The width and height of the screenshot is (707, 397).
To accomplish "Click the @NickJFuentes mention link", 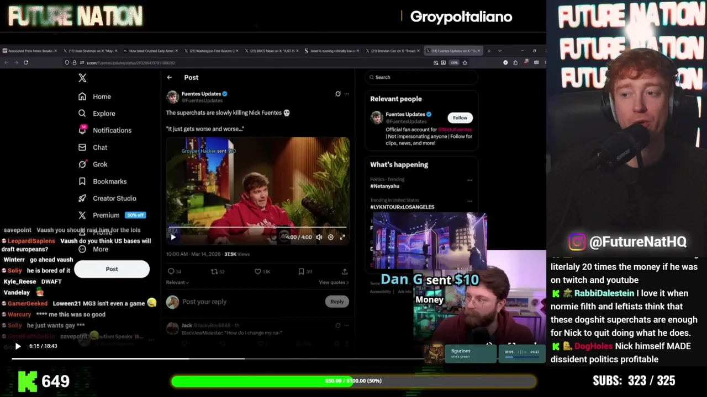I will 455,130.
